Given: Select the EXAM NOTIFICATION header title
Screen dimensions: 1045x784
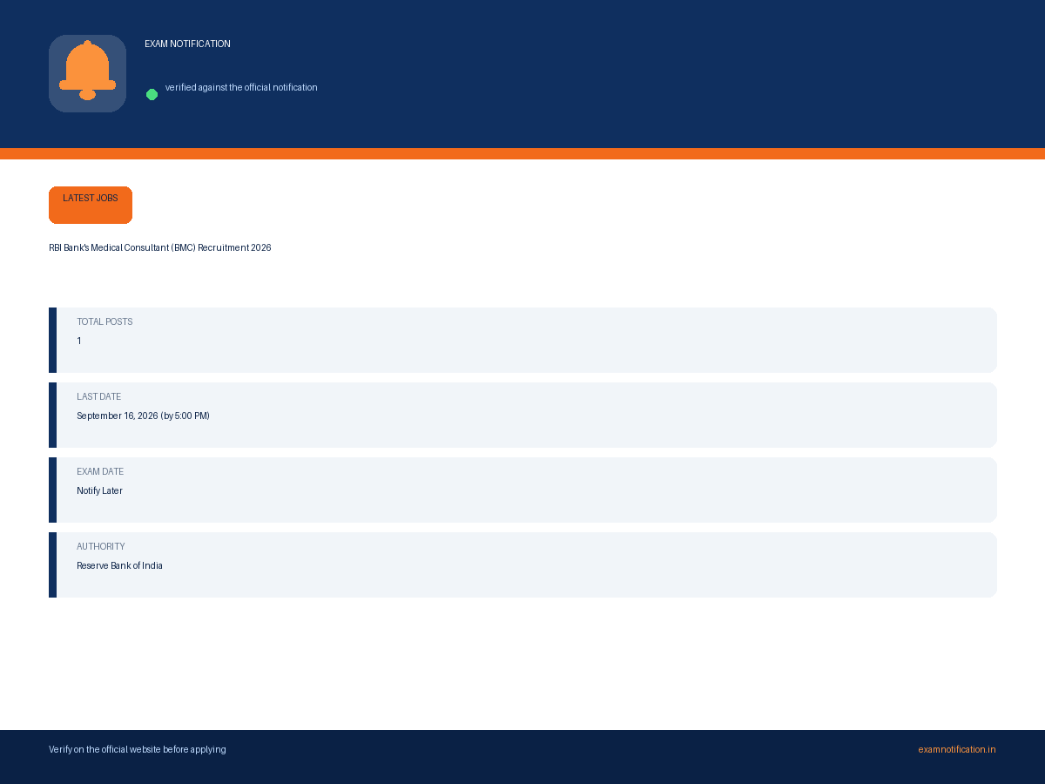Looking at the screenshot, I should pyautogui.click(x=187, y=44).
